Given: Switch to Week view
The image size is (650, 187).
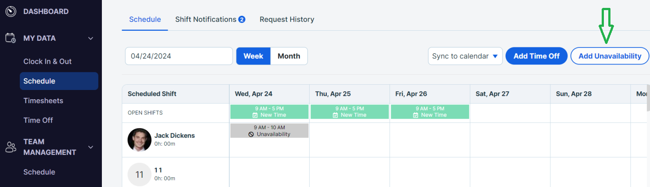Looking at the screenshot, I should pos(253,56).
